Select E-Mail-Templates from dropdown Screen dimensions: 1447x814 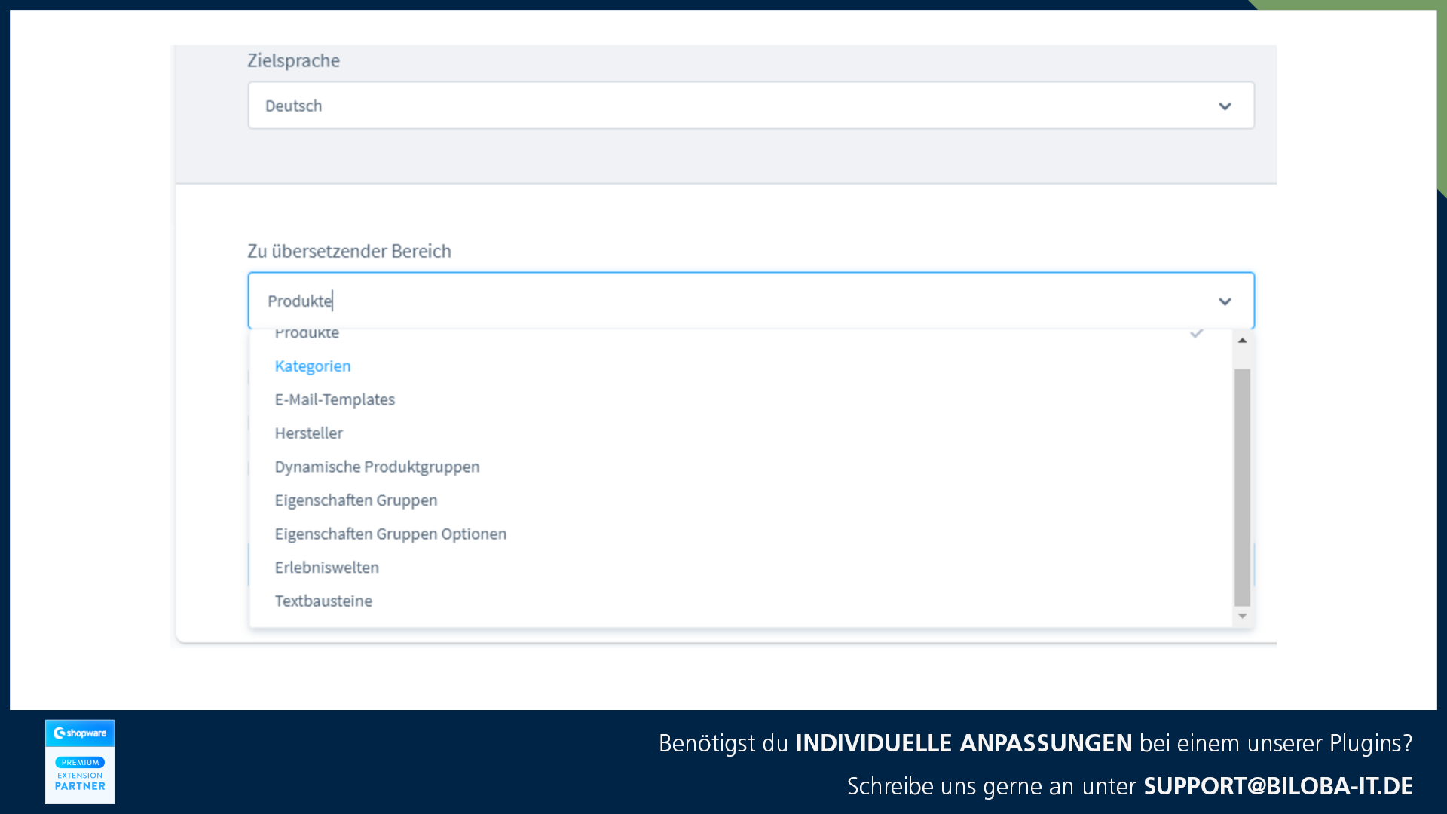[x=335, y=399]
